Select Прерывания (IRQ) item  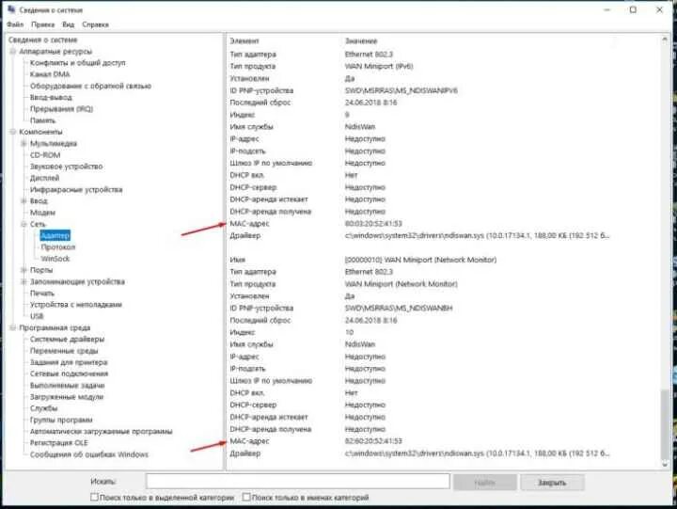point(61,109)
